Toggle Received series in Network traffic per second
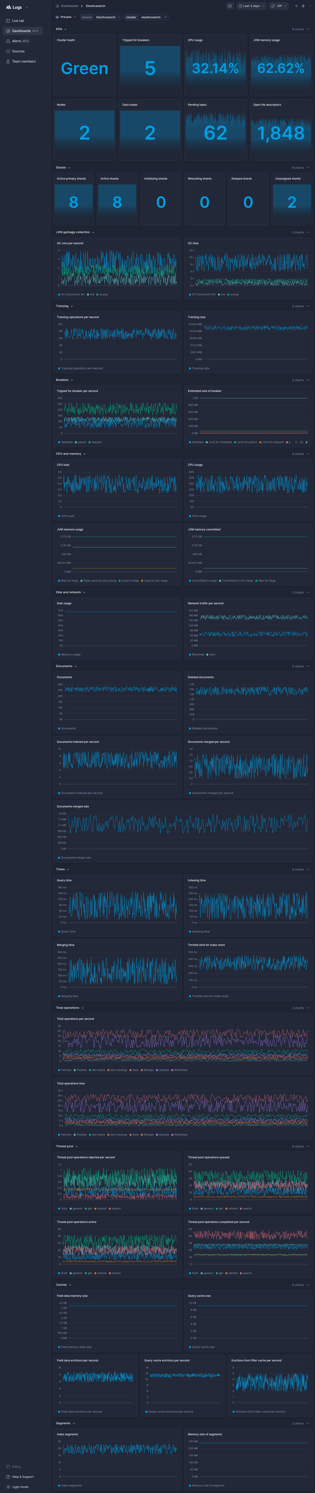Screen dimensions: 315x1493 (x=196, y=654)
